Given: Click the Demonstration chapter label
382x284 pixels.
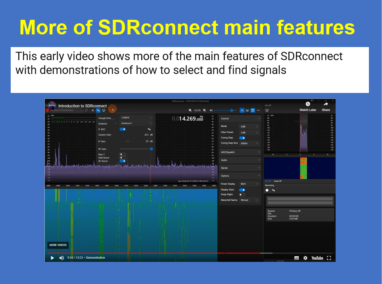Looking at the screenshot, I should click(95, 258).
